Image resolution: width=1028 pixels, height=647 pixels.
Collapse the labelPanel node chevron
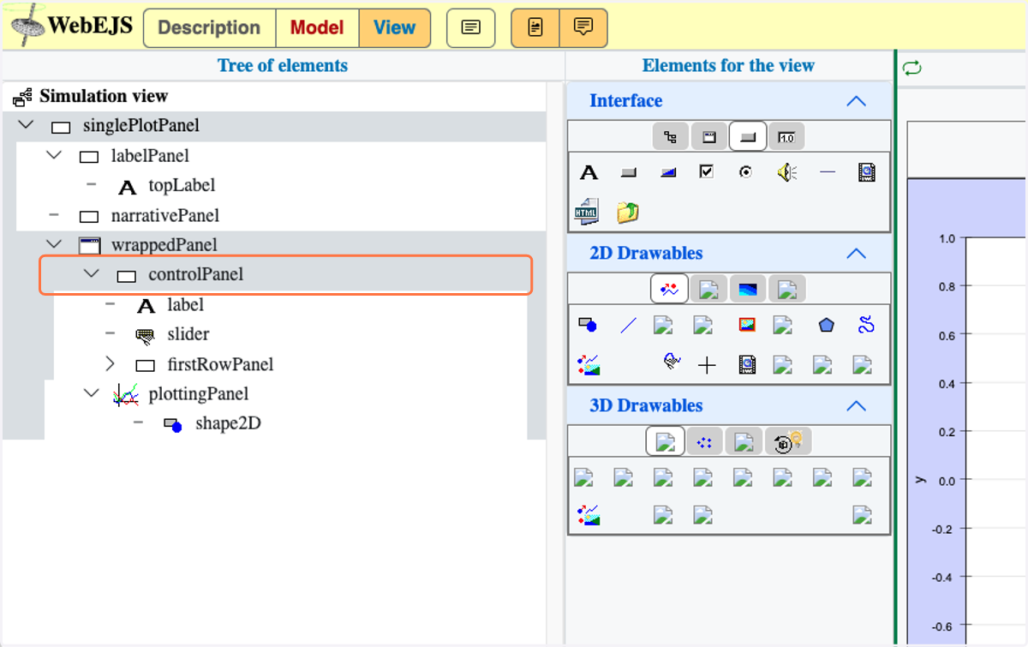click(x=54, y=155)
